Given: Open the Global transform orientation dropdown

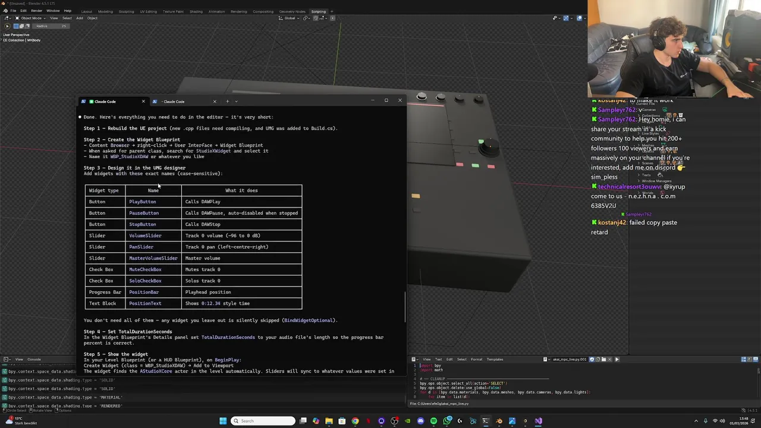Looking at the screenshot, I should tap(289, 18).
